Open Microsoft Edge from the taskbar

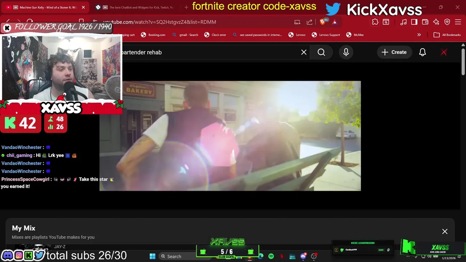(x=261, y=256)
